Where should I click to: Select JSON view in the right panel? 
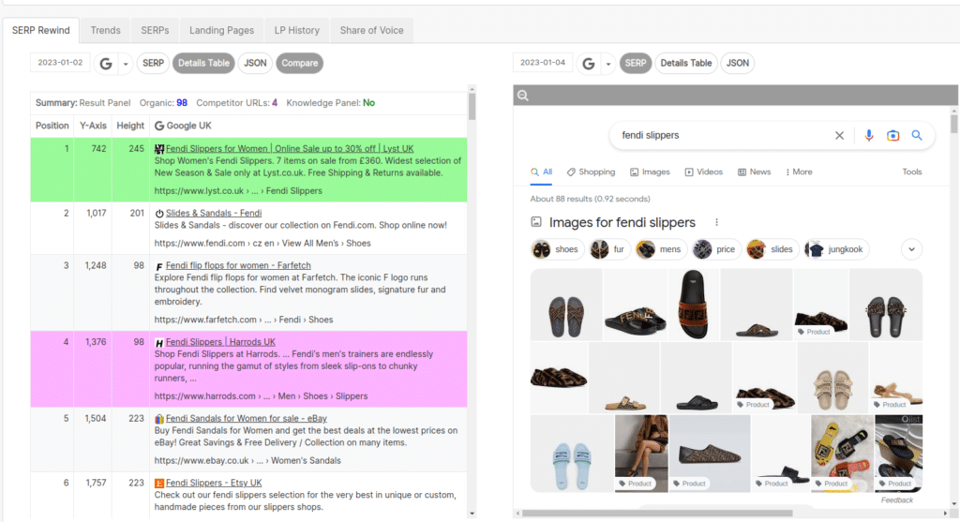tap(738, 63)
